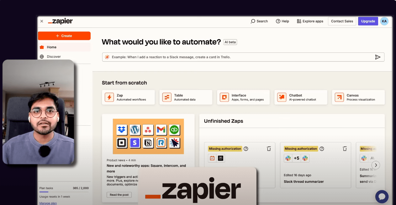
Task: Click the Manage plan link
Action: click(48, 203)
